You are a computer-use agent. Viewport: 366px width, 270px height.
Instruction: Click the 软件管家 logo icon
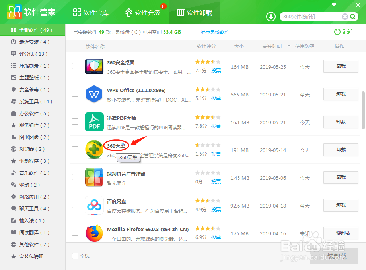coord(14,12)
